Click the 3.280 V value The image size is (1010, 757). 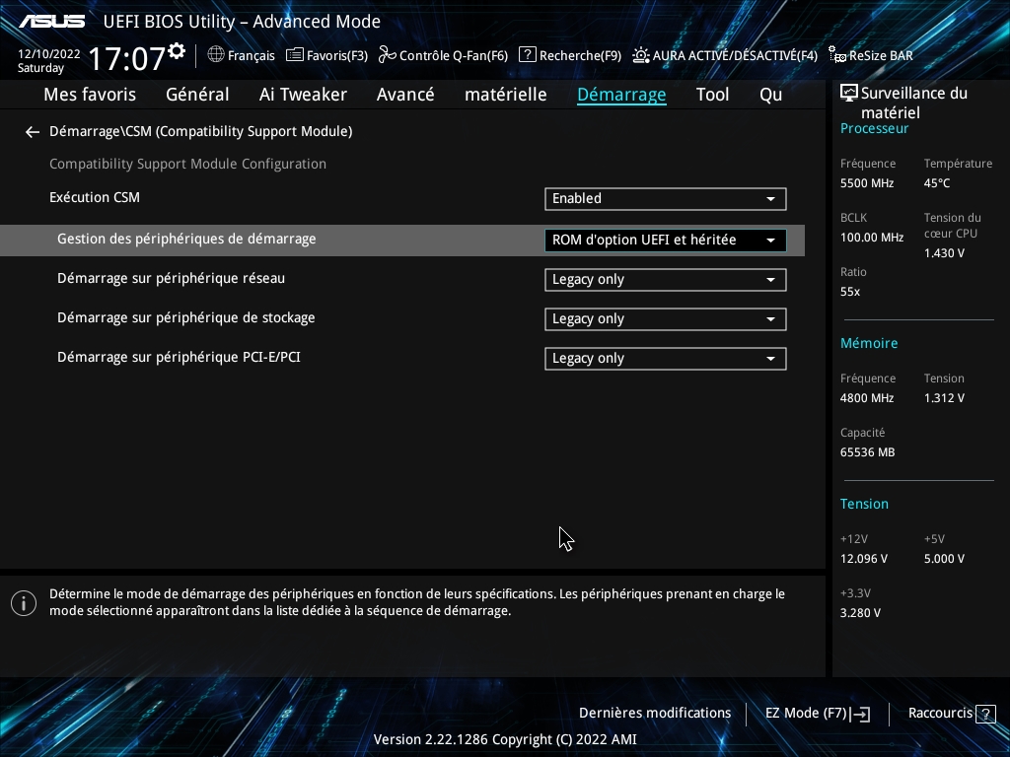point(860,613)
